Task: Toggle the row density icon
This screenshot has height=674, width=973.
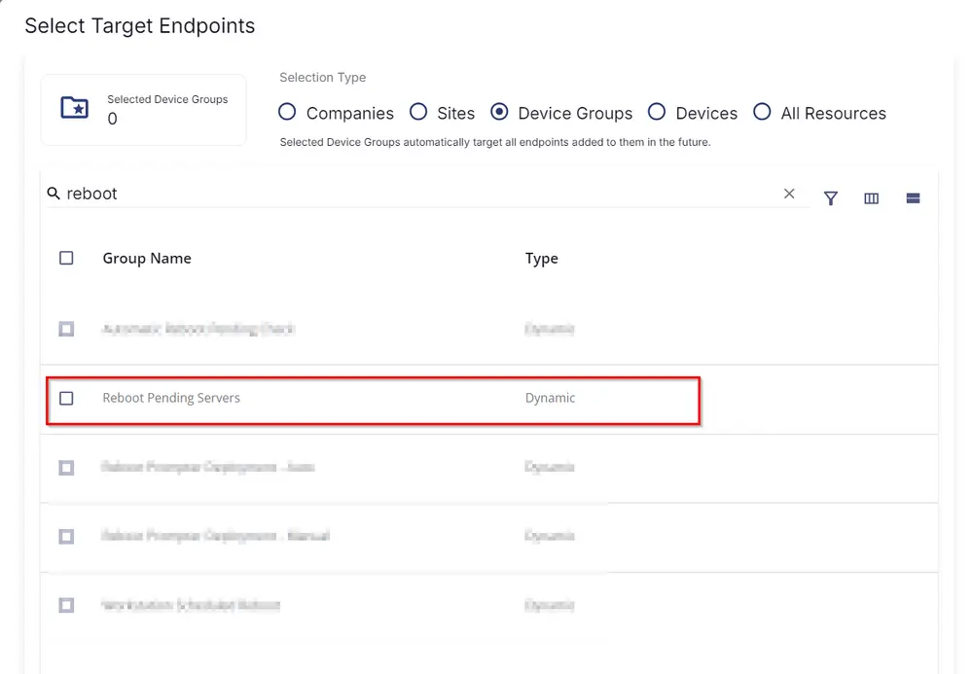Action: 913,198
